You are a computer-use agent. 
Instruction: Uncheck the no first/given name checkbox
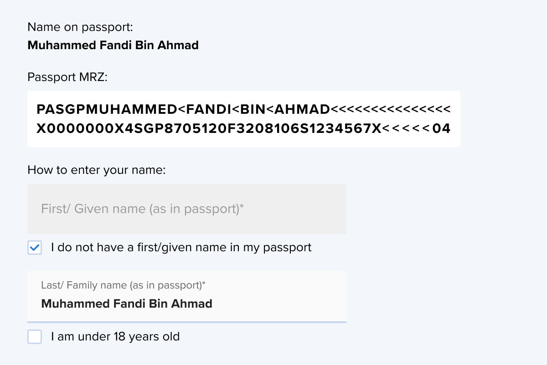pos(35,248)
